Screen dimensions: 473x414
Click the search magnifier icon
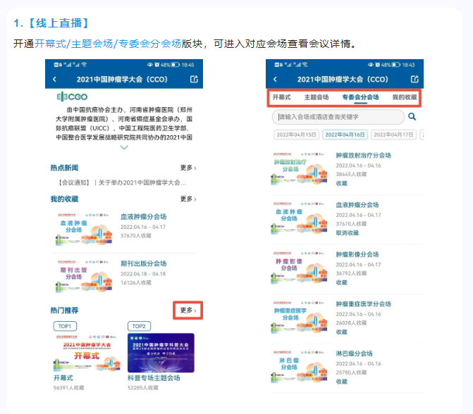pos(412,117)
